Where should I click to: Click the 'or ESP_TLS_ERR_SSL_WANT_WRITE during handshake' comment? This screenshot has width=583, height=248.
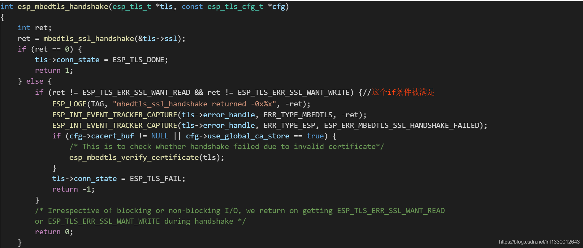140,221
